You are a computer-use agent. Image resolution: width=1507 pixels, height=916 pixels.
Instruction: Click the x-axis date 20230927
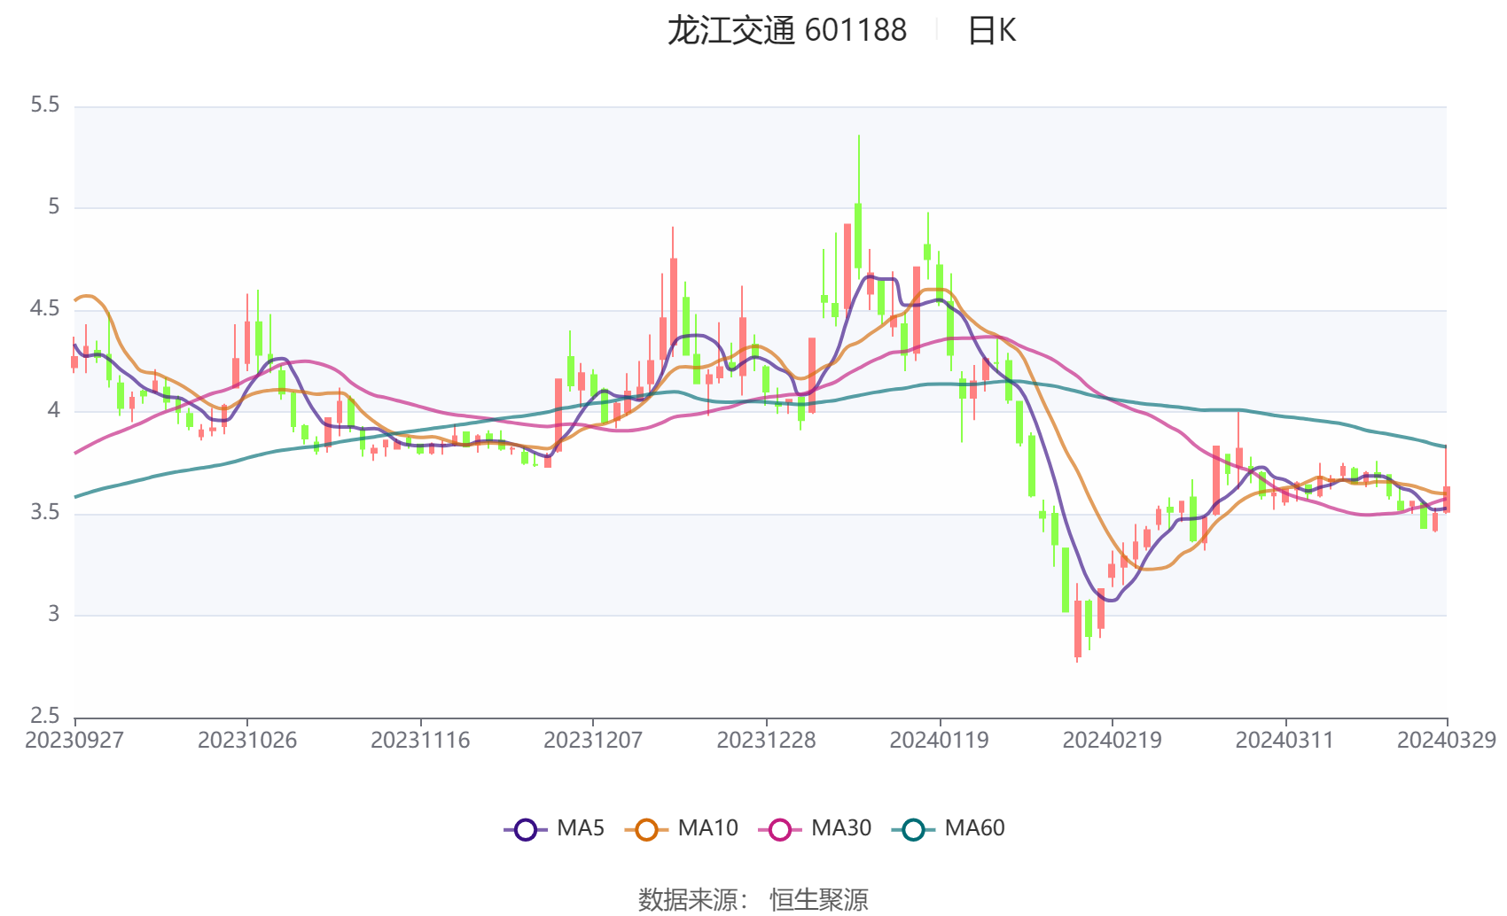(x=74, y=740)
